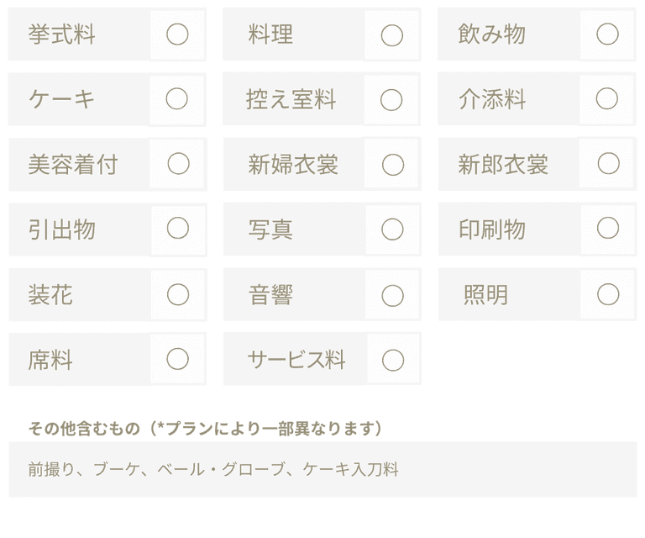This screenshot has width=645, height=538.
Task: Select the 介添料 radio button
Action: click(607, 99)
